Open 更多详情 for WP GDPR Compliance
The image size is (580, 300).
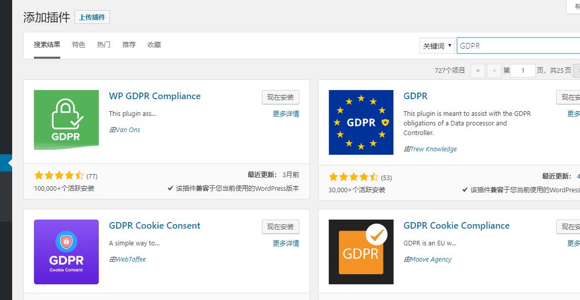pyautogui.click(x=286, y=114)
